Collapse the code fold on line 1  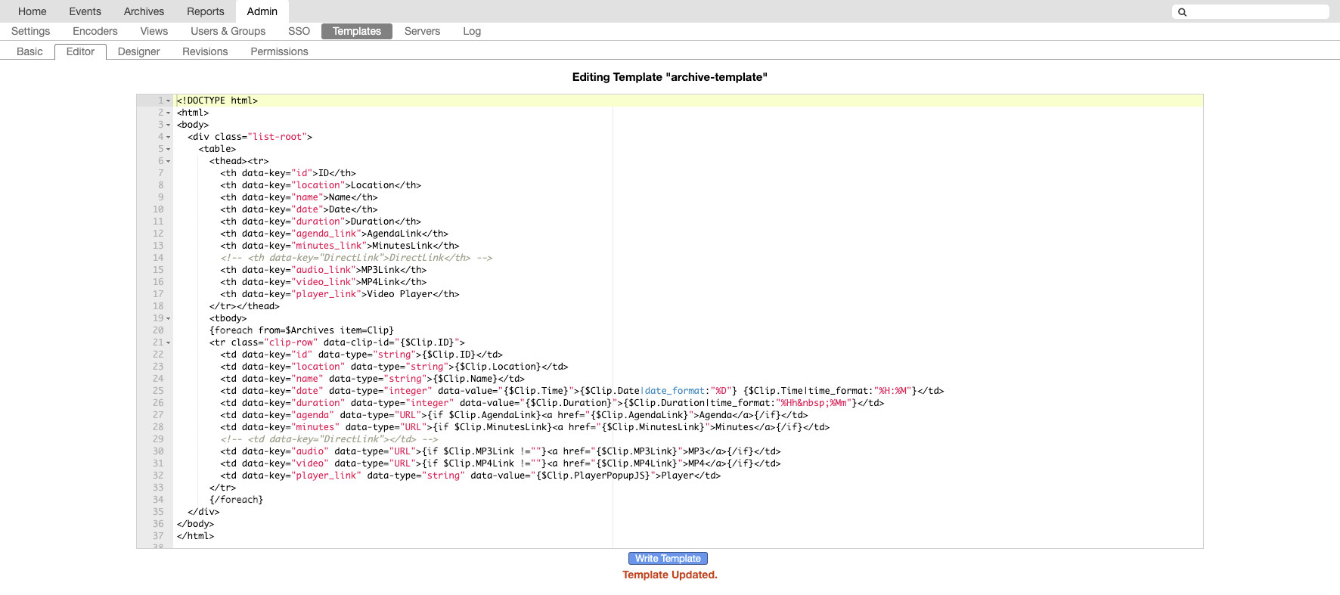168,101
